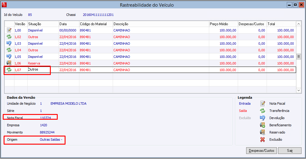
Task: Click the Código do Material column header
Action: click(x=96, y=24)
